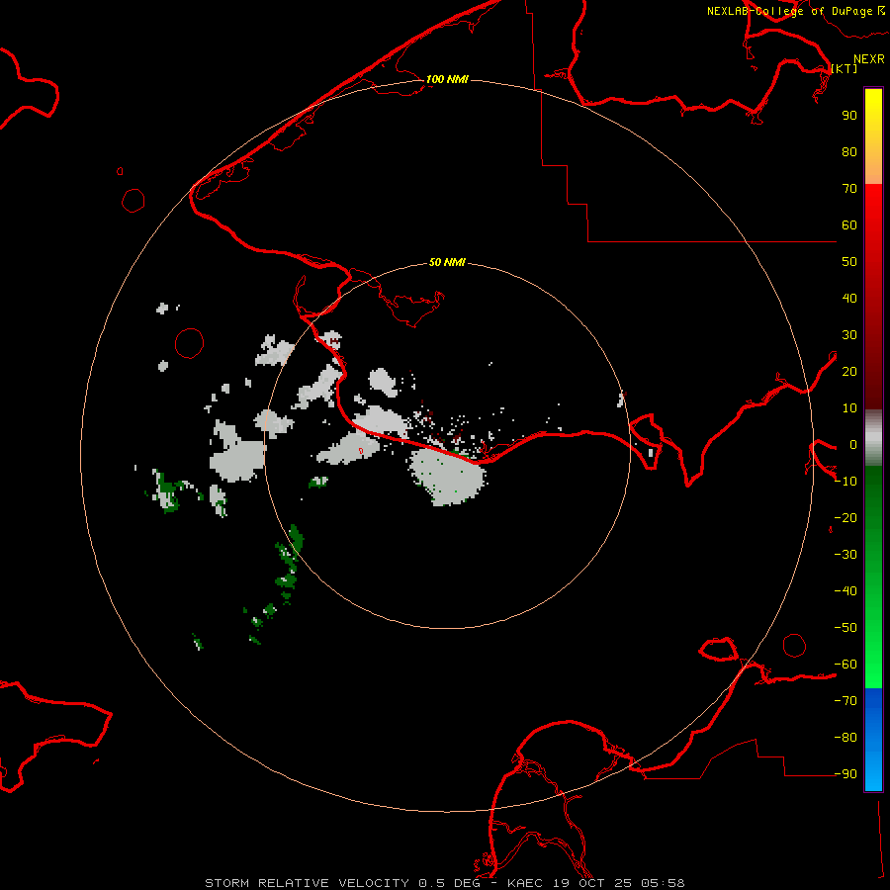Click the KAEC radar site identifier
This screenshot has height=890, width=890.
(x=526, y=883)
